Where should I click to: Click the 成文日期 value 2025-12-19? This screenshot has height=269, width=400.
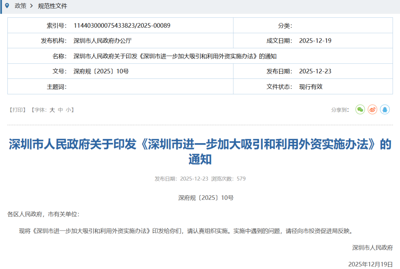pos(315,41)
